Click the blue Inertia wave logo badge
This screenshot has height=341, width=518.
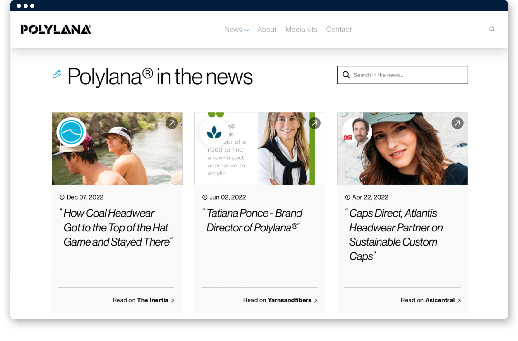tap(71, 132)
